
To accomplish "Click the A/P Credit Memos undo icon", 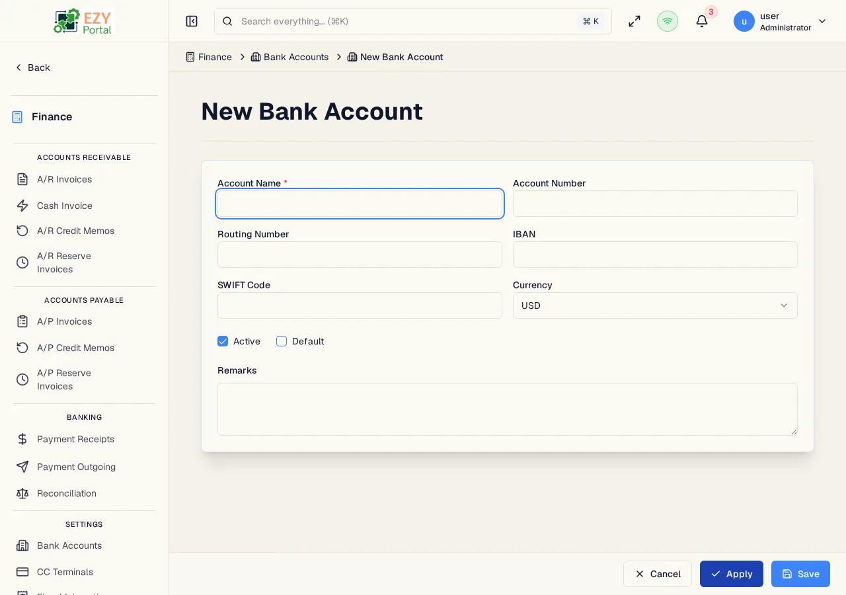I will click(x=22, y=348).
